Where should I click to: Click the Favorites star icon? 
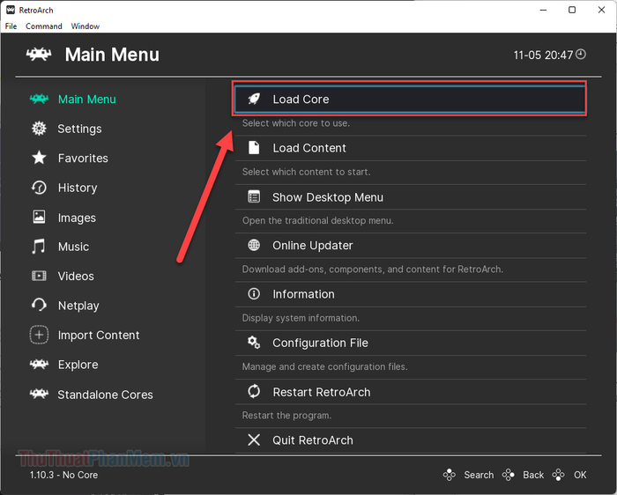click(39, 158)
